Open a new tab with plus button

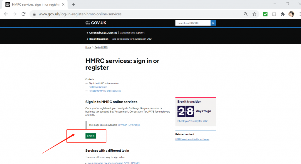tap(73, 4)
